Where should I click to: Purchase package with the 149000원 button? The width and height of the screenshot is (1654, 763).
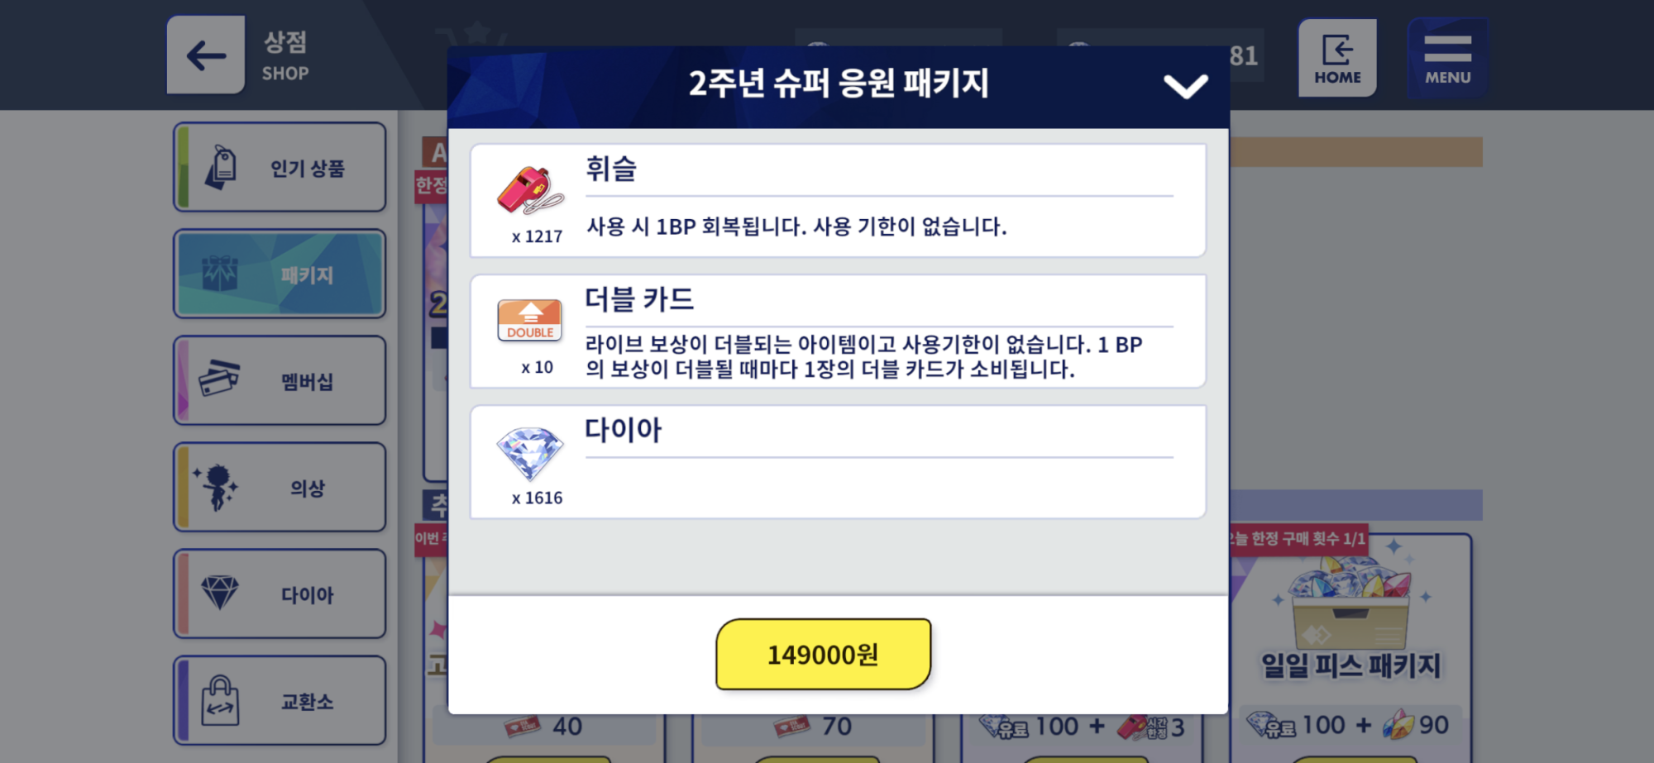pyautogui.click(x=823, y=654)
